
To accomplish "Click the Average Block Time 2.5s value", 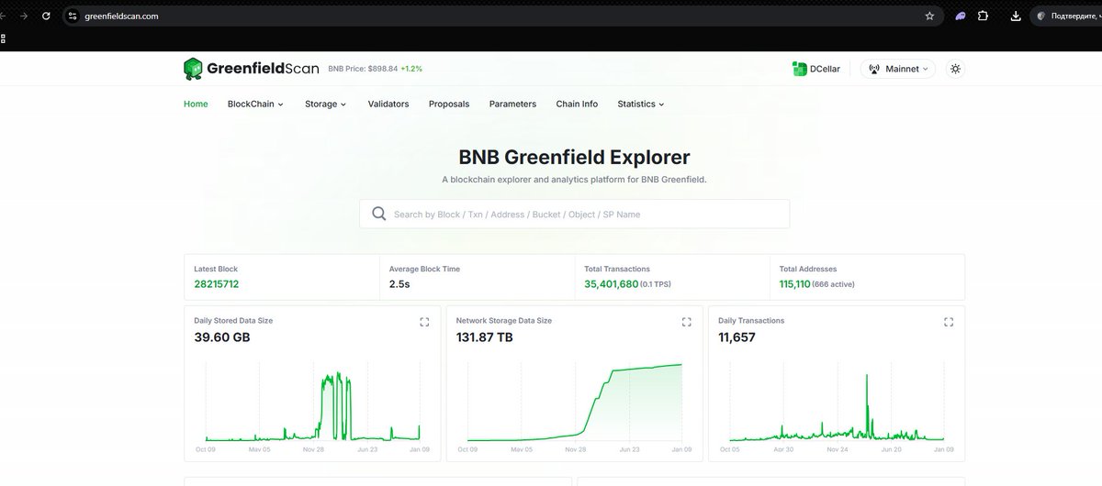I will (399, 284).
